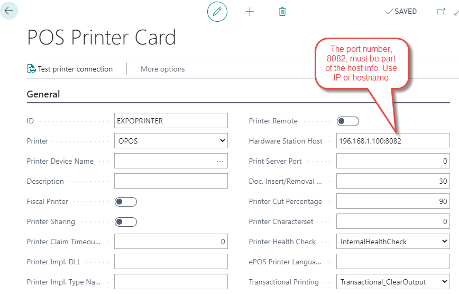
Task: Open More options menu
Action: 163,69
